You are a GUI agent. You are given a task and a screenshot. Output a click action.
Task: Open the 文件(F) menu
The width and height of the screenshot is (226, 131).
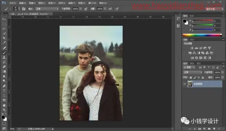pyautogui.click(x=13, y=3)
